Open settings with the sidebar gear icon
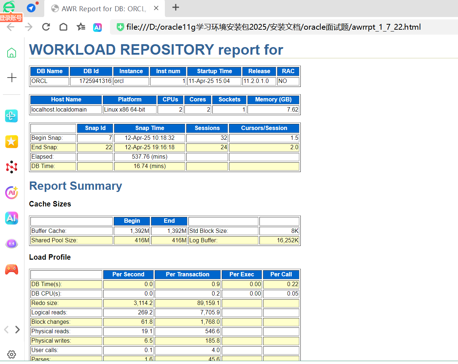 click(11, 354)
